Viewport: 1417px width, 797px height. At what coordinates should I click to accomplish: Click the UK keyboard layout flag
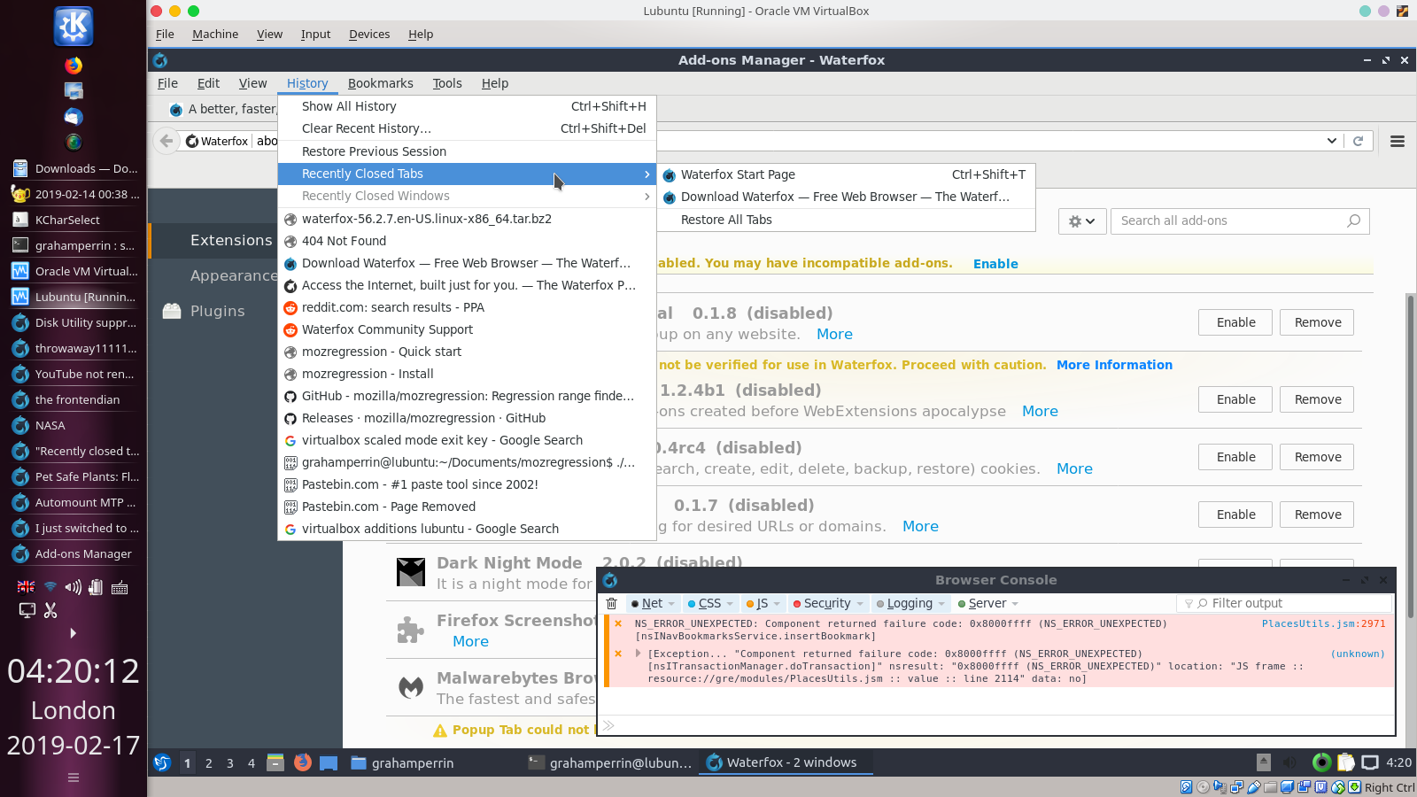(x=27, y=587)
